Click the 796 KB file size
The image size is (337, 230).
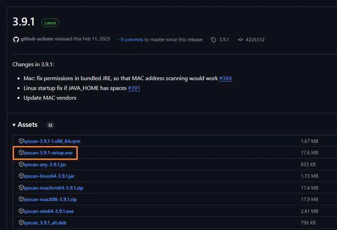308,223
